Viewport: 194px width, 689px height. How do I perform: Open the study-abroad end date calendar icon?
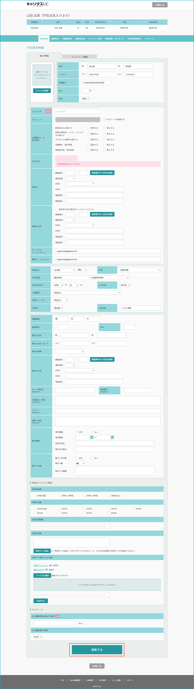(x=112, y=437)
